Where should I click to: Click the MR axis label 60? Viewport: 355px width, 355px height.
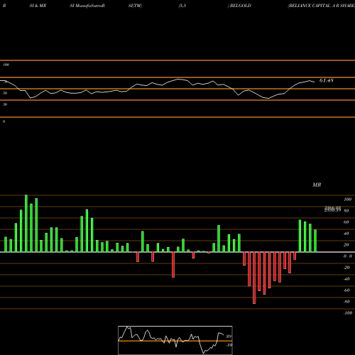[346, 222]
